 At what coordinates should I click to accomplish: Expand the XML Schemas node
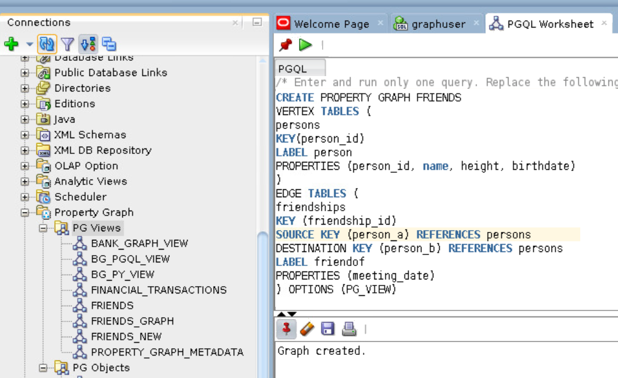(x=25, y=135)
